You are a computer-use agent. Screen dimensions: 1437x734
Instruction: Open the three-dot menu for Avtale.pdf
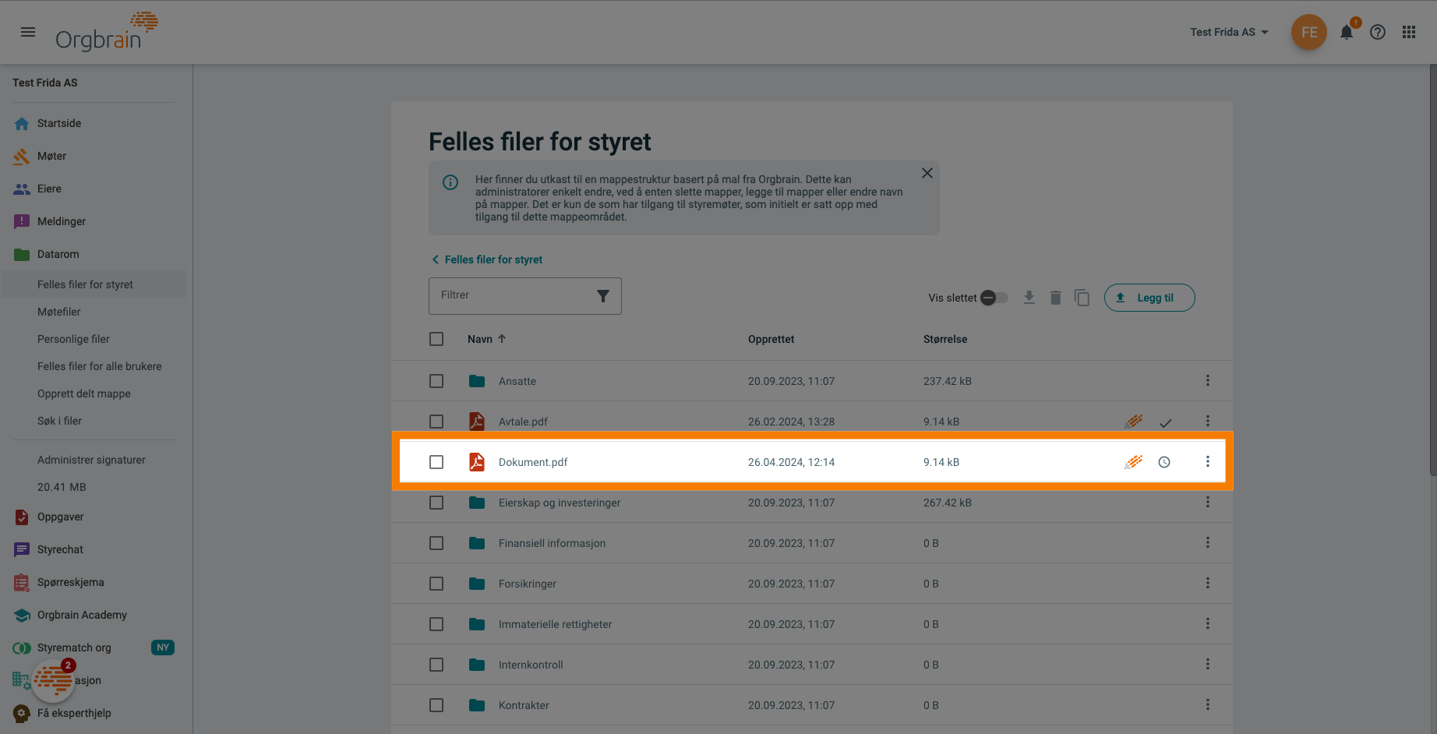[1208, 422]
